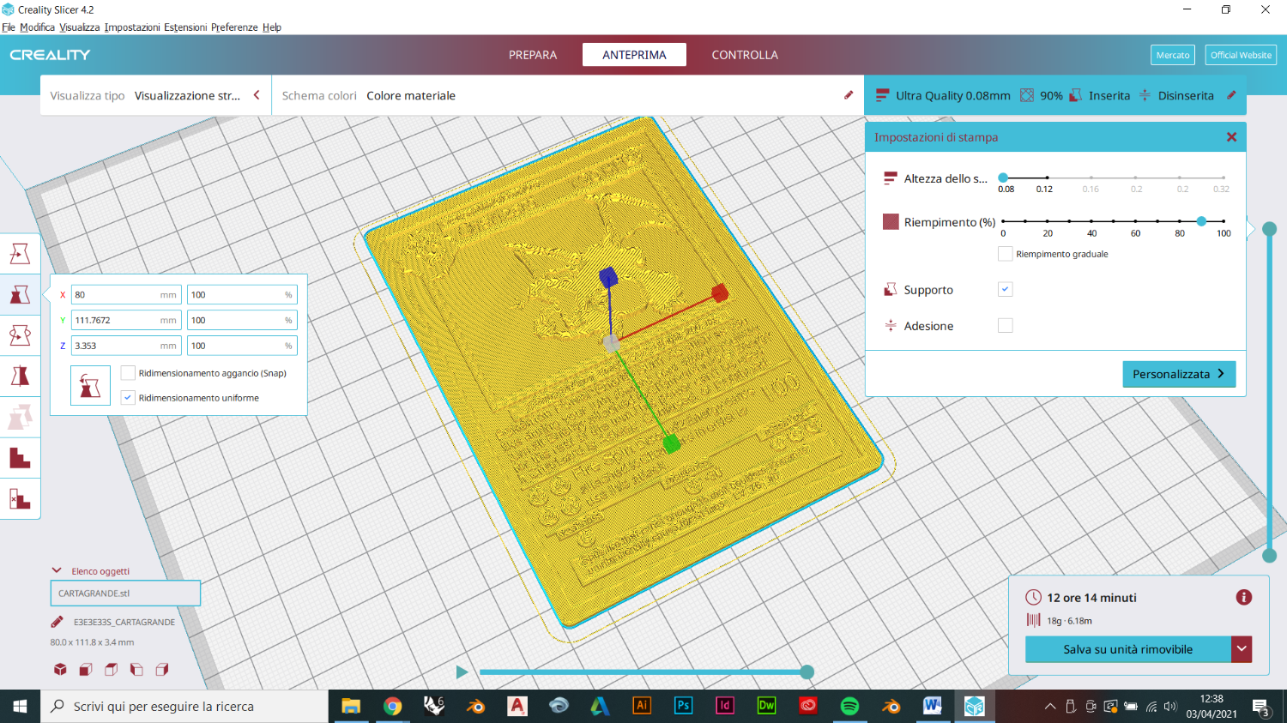This screenshot has height=723, width=1287.
Task: Click the Z dimension mm input field
Action: (126, 346)
